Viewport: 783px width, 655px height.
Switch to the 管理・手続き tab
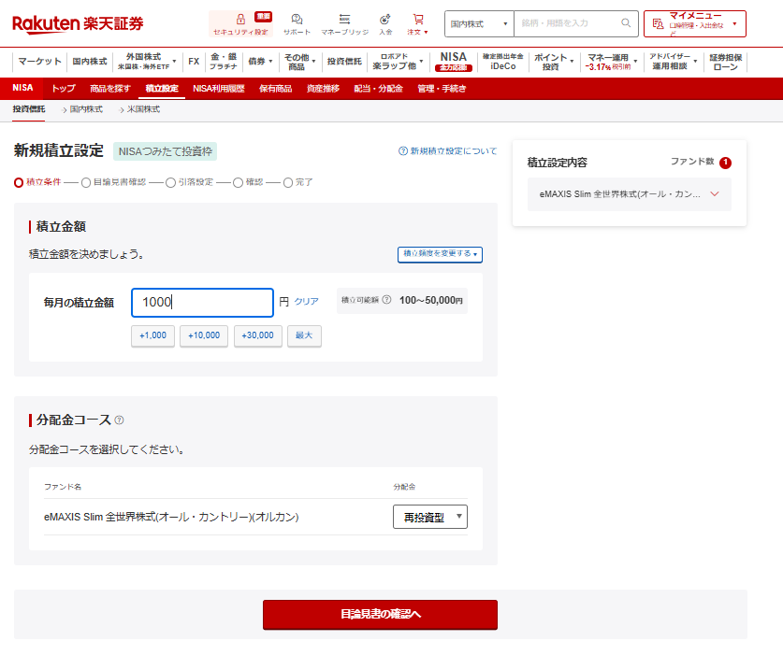coord(442,88)
